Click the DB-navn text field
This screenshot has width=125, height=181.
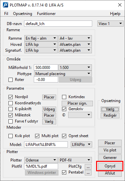58,24
